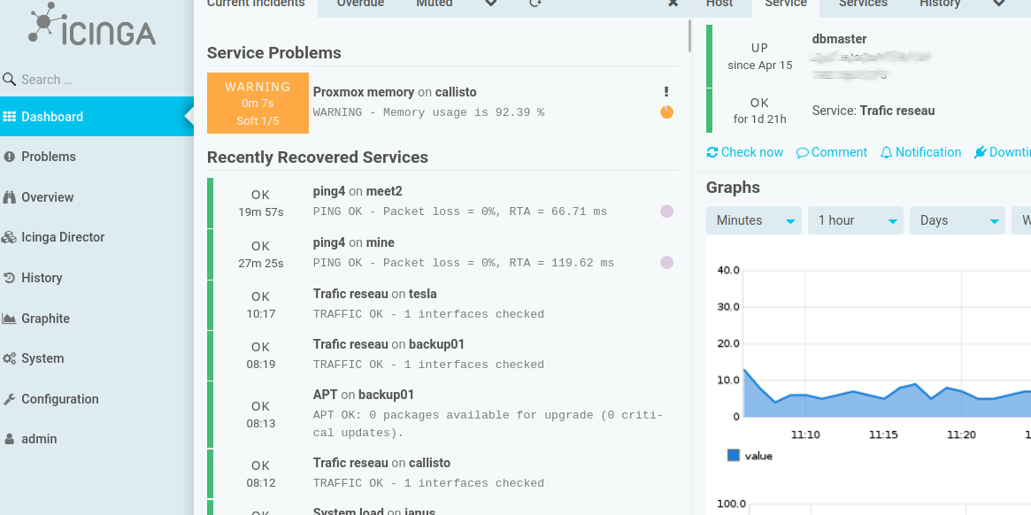Expand the dashboard tabs chevron dropdown
The height and width of the screenshot is (515, 1031).
pos(491,4)
